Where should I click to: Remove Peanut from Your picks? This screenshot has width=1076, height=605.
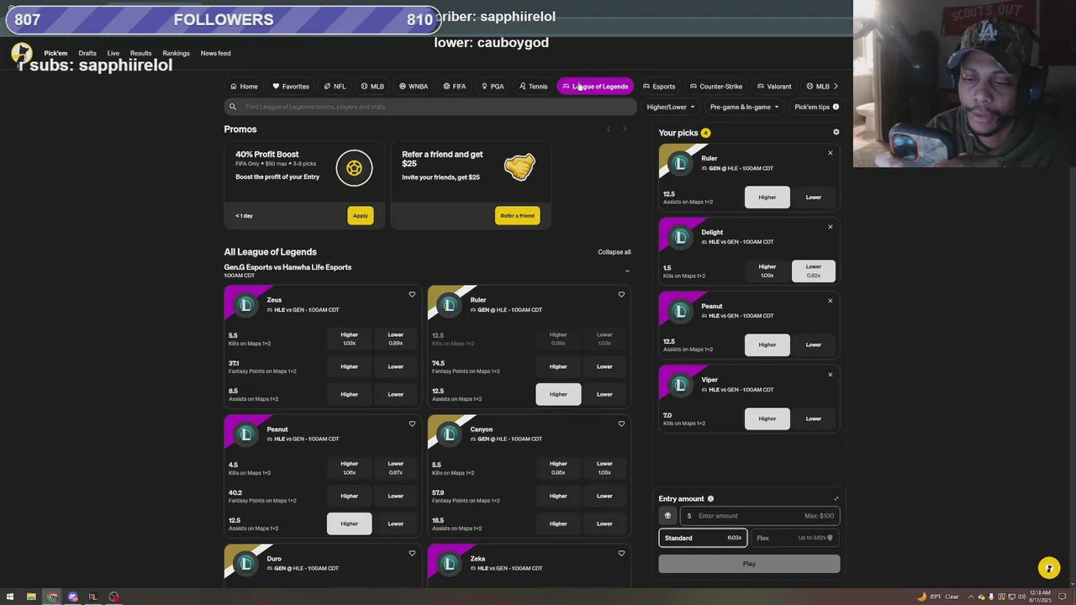830,301
